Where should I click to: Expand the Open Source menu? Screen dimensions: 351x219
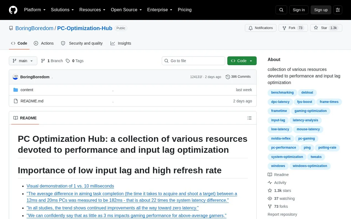[x=126, y=10]
